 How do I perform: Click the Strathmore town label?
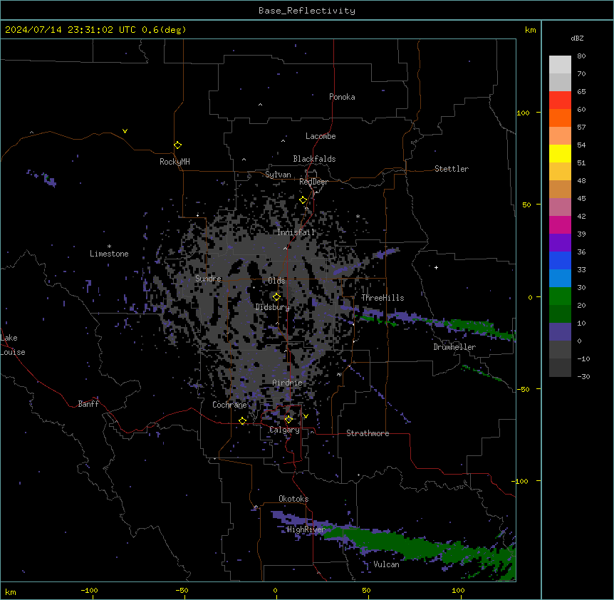(x=368, y=433)
